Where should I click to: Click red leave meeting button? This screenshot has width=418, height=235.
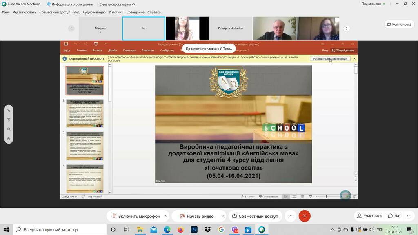(305, 216)
